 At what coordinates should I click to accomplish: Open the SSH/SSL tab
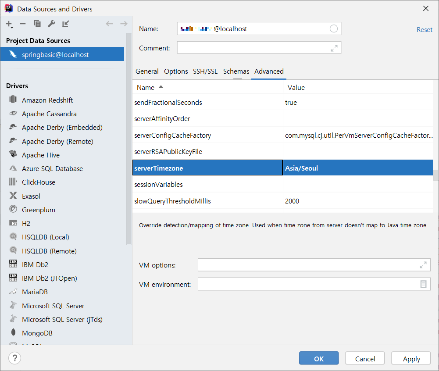(x=205, y=71)
